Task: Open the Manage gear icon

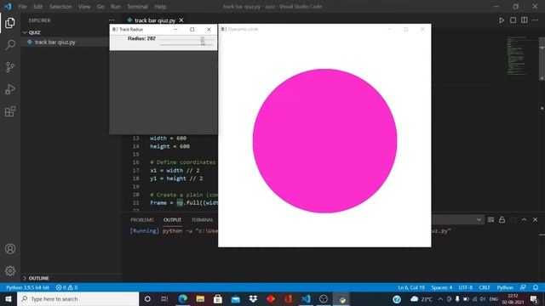Action: (x=10, y=270)
